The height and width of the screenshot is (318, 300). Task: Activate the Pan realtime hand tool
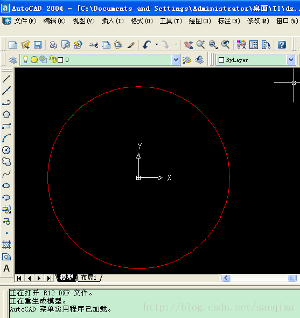point(189,45)
